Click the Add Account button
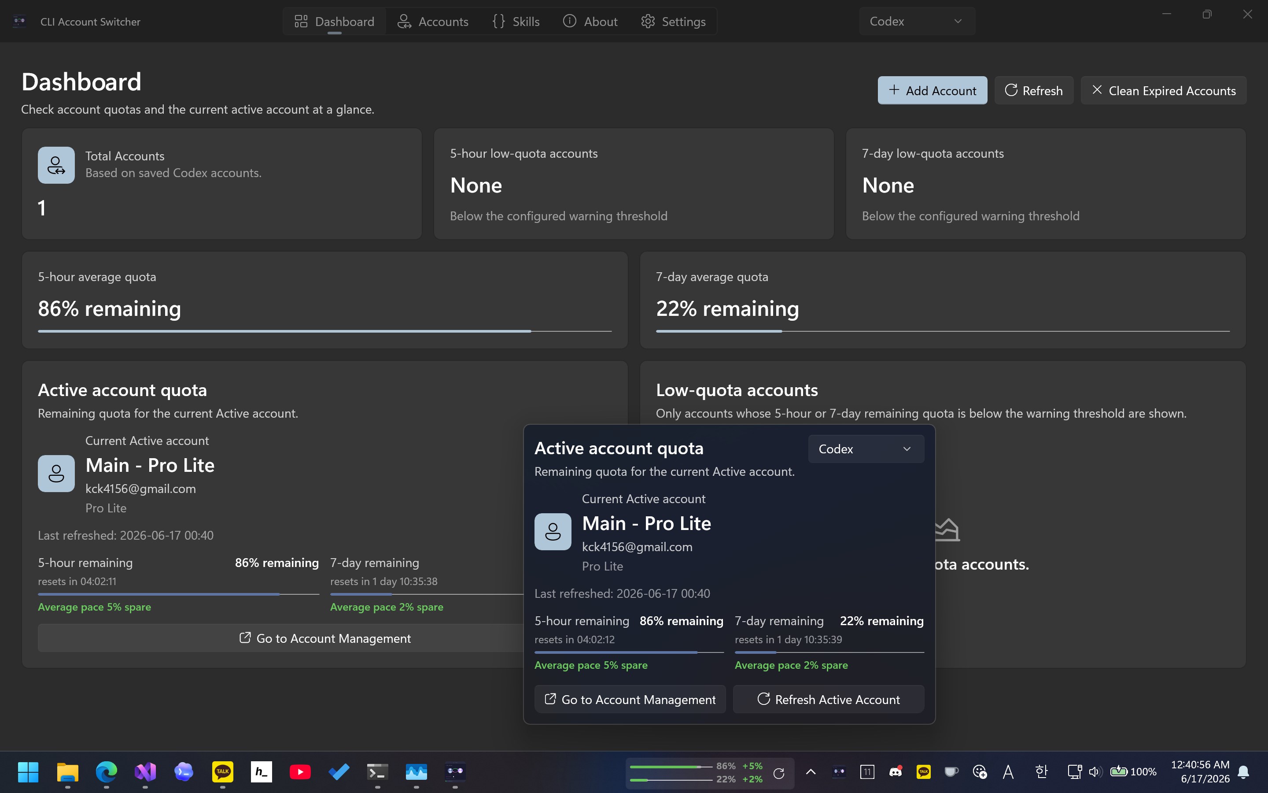Viewport: 1268px width, 793px height. pyautogui.click(x=932, y=90)
